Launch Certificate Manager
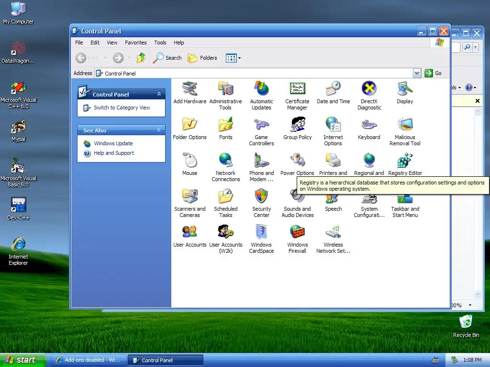The width and height of the screenshot is (490, 367). click(297, 96)
